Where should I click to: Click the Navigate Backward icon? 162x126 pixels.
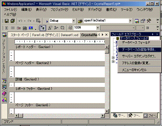click(x=38, y=21)
